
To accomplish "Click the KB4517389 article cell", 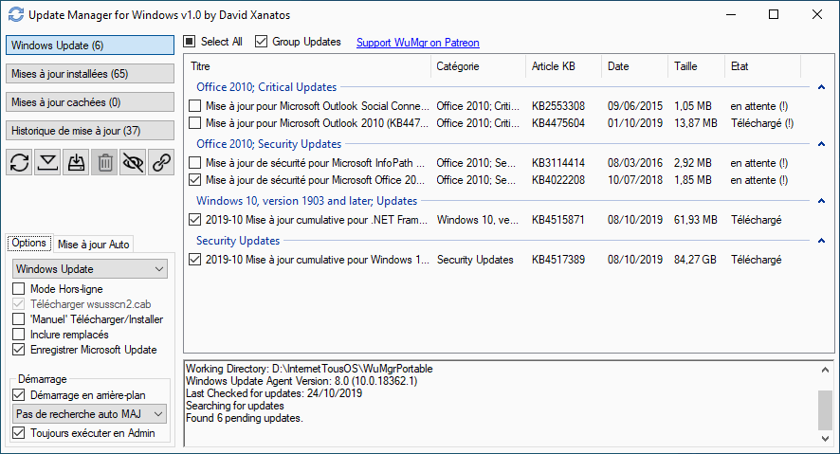I will click(557, 260).
